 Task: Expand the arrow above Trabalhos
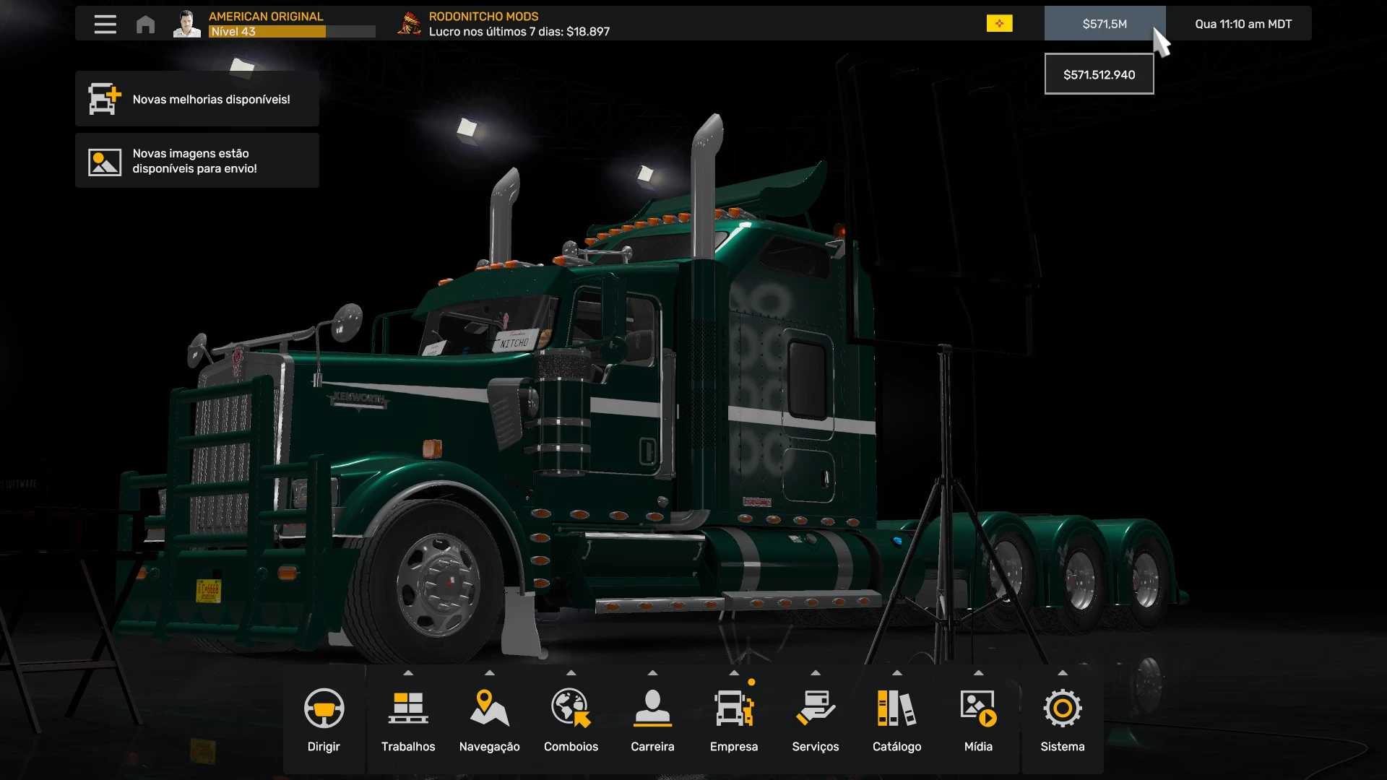pyautogui.click(x=408, y=673)
